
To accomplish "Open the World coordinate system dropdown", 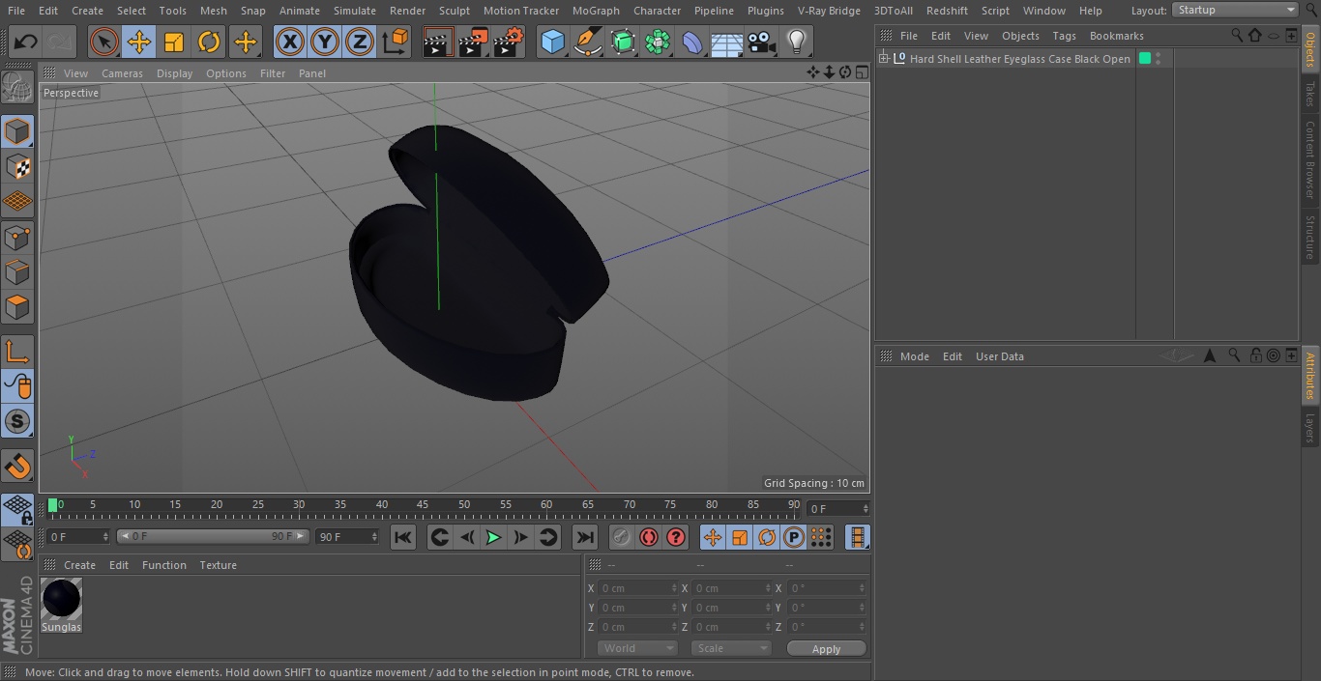I will [637, 648].
